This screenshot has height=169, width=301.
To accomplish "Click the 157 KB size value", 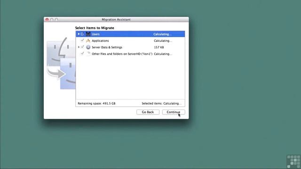I will [x=159, y=47].
